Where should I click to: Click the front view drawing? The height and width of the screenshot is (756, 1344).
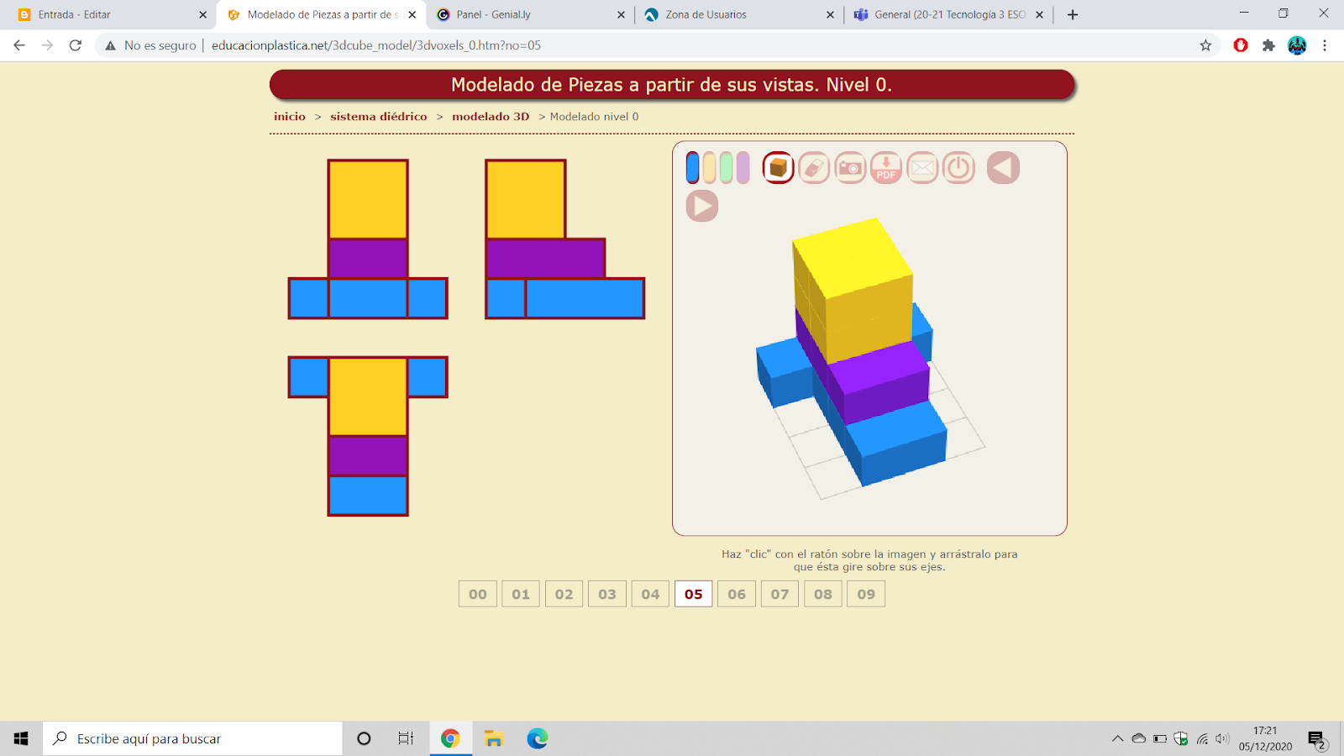368,239
